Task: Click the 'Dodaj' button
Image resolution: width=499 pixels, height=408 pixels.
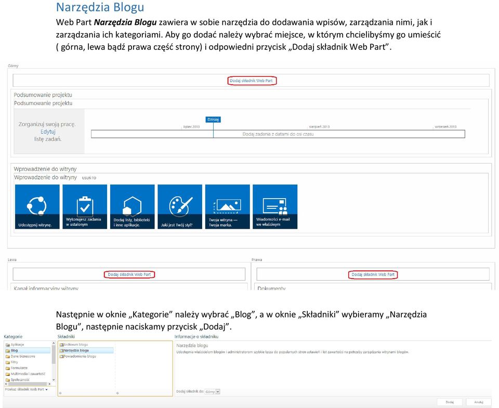Action: pyautogui.click(x=450, y=402)
